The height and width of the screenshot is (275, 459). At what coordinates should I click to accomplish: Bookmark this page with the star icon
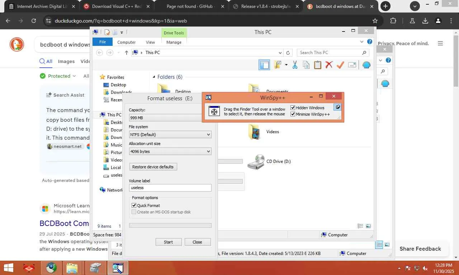(x=375, y=21)
